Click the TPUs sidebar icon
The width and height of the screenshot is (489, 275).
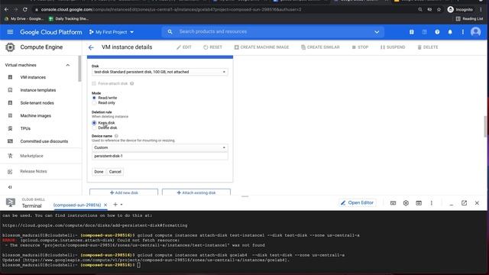[10, 128]
